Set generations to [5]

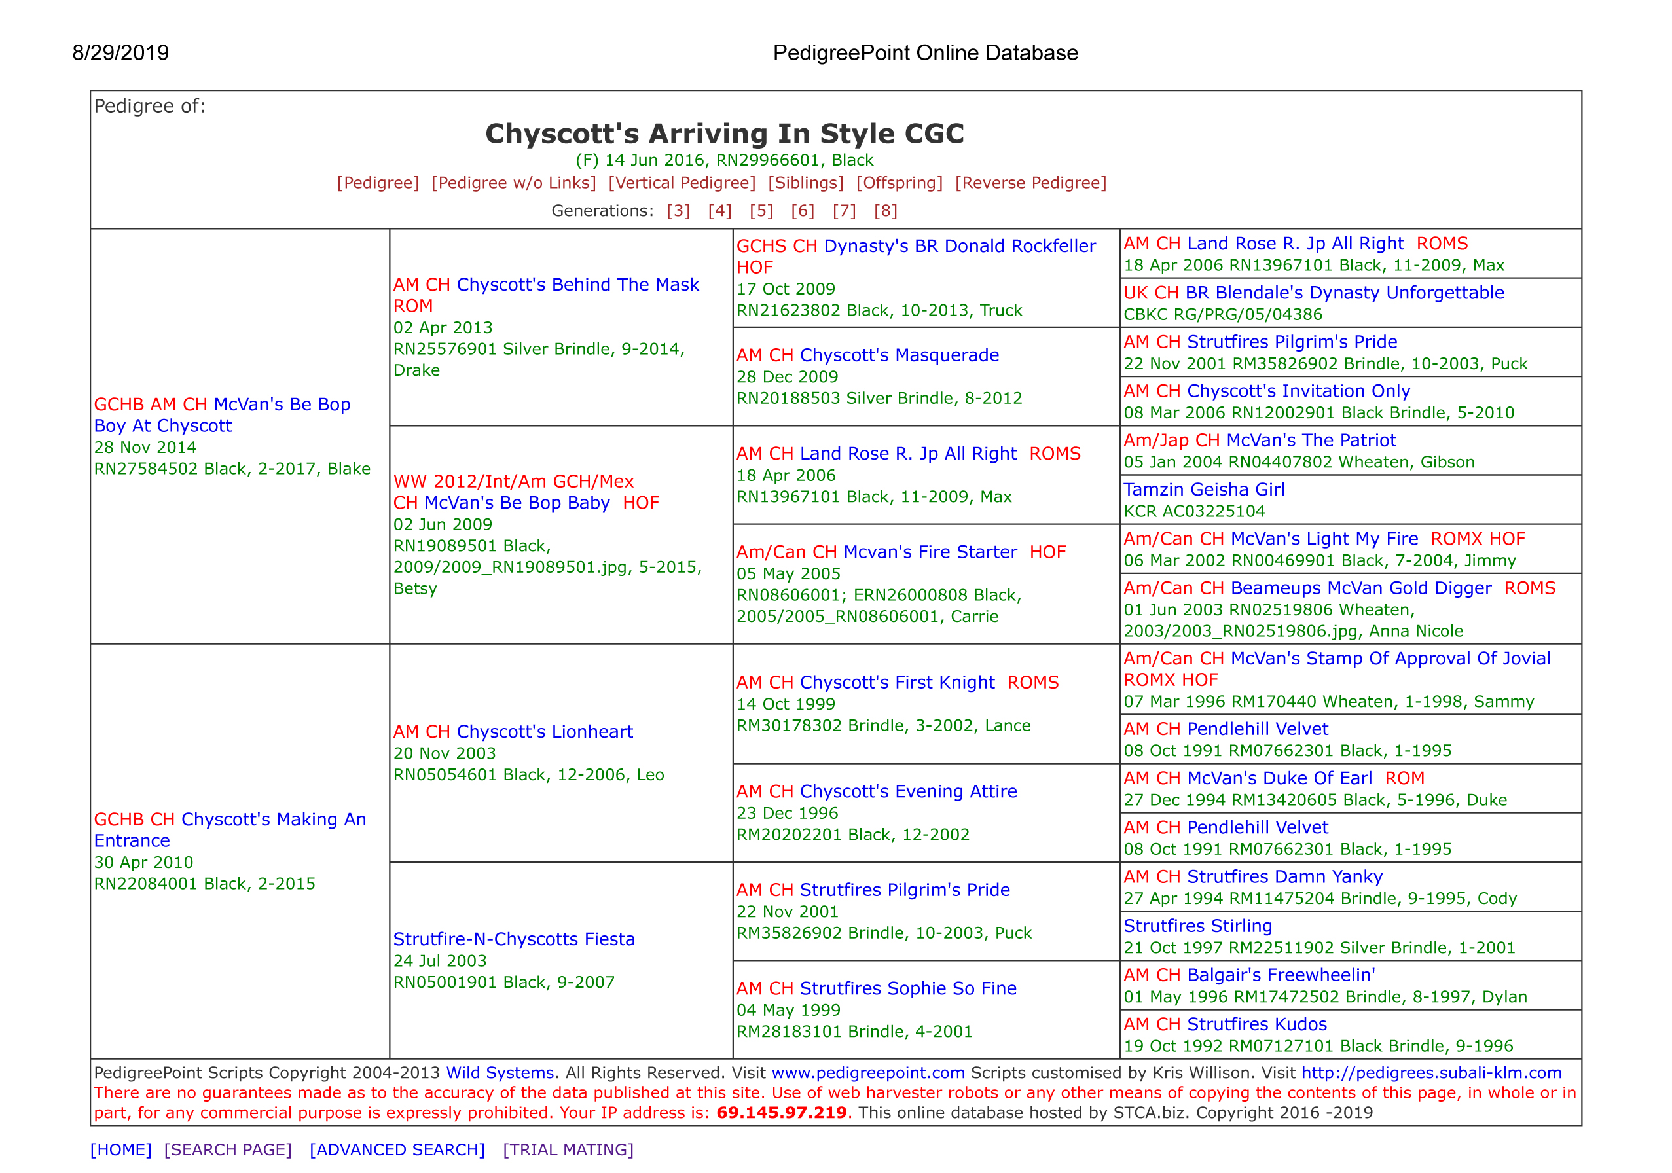pos(761,210)
